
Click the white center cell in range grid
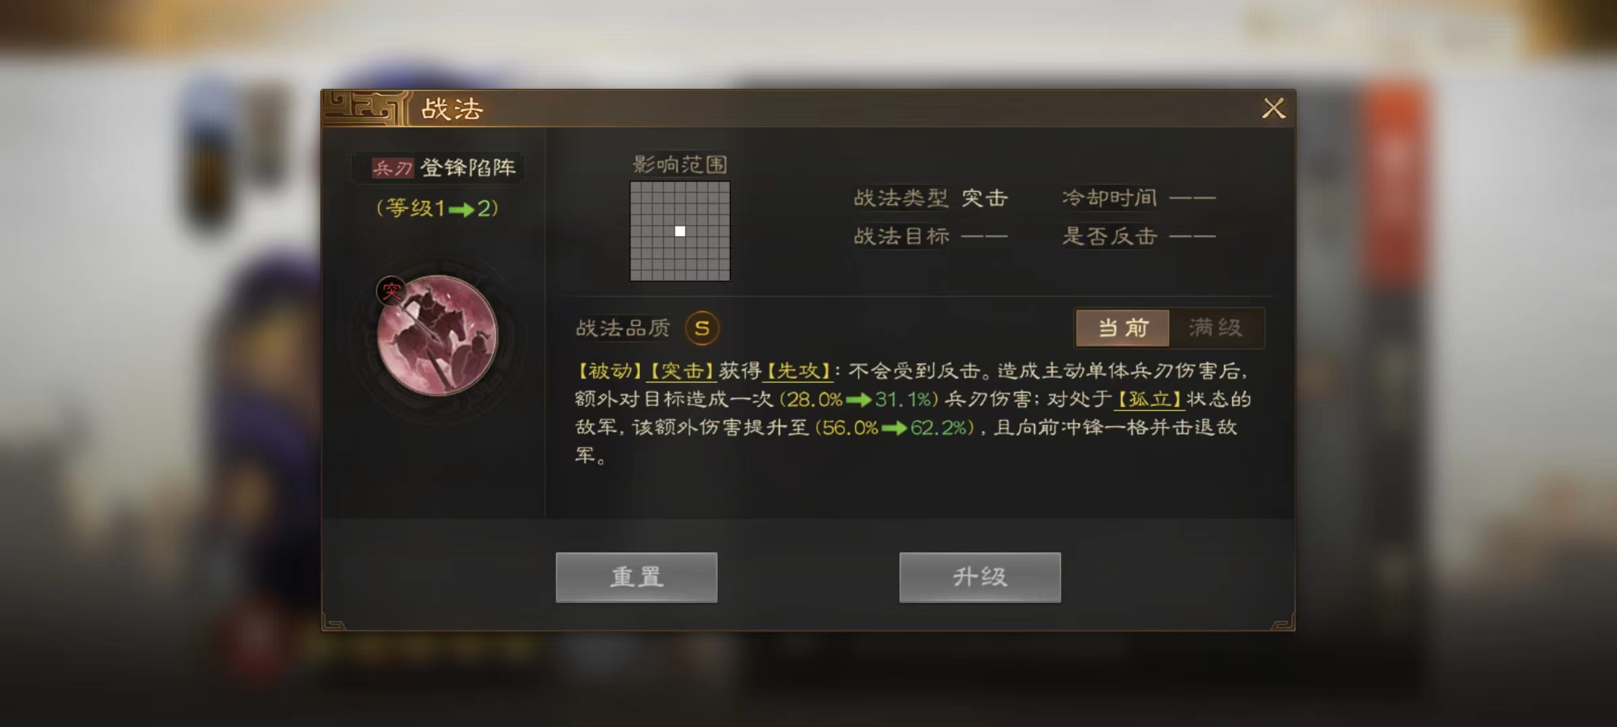click(x=680, y=231)
